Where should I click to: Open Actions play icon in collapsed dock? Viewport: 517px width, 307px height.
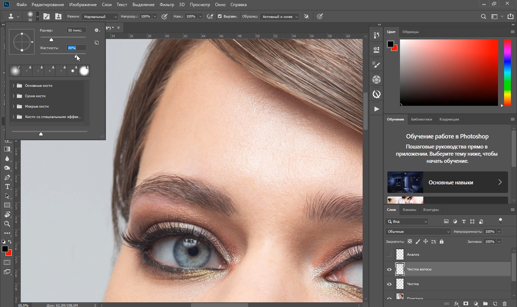point(377,109)
